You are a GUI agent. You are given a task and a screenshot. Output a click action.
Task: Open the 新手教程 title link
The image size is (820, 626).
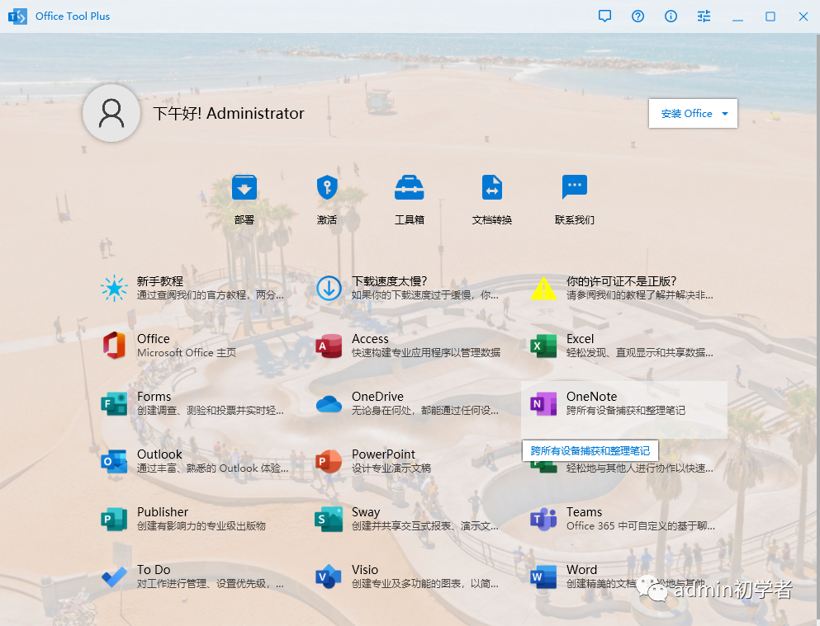pos(160,281)
